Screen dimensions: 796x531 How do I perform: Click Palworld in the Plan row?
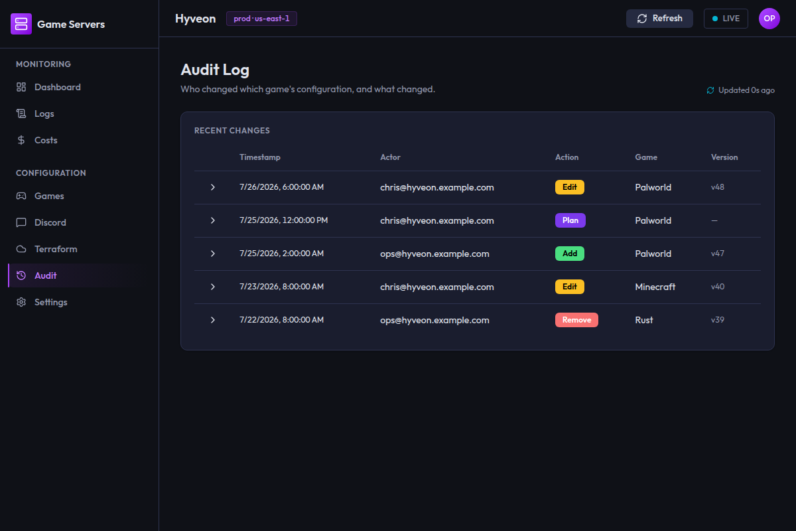[653, 220]
